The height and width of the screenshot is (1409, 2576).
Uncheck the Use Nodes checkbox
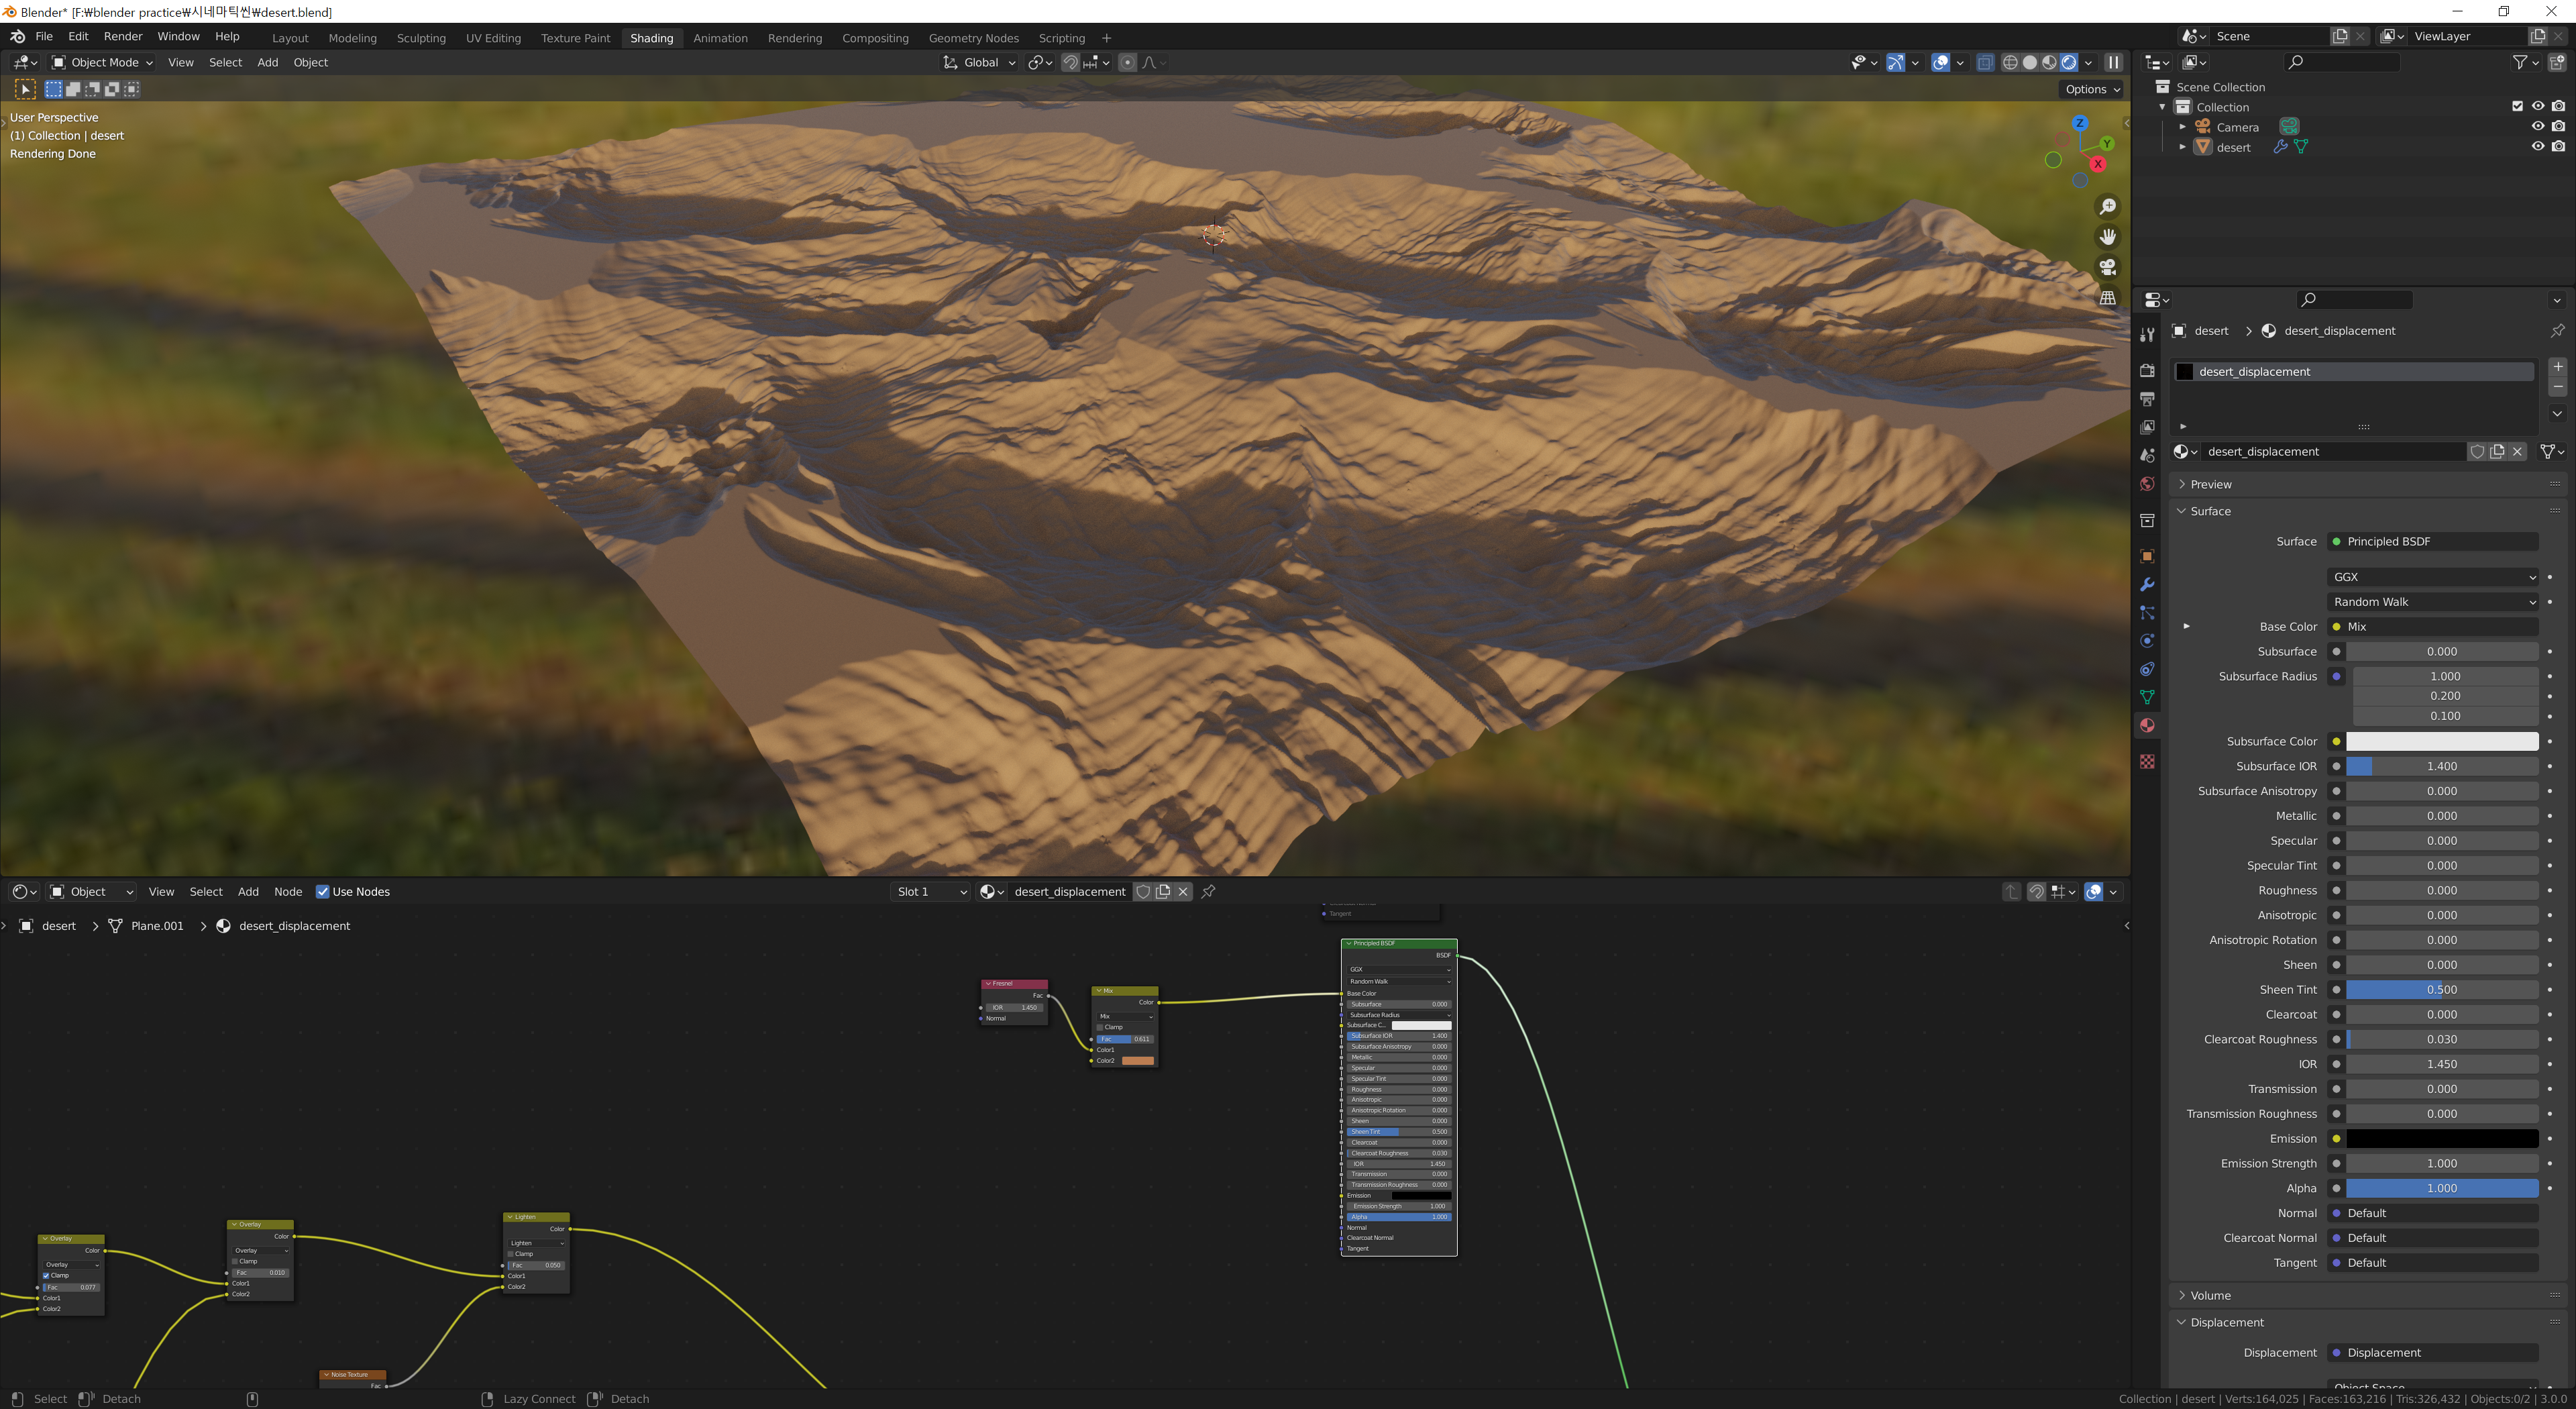coord(323,892)
